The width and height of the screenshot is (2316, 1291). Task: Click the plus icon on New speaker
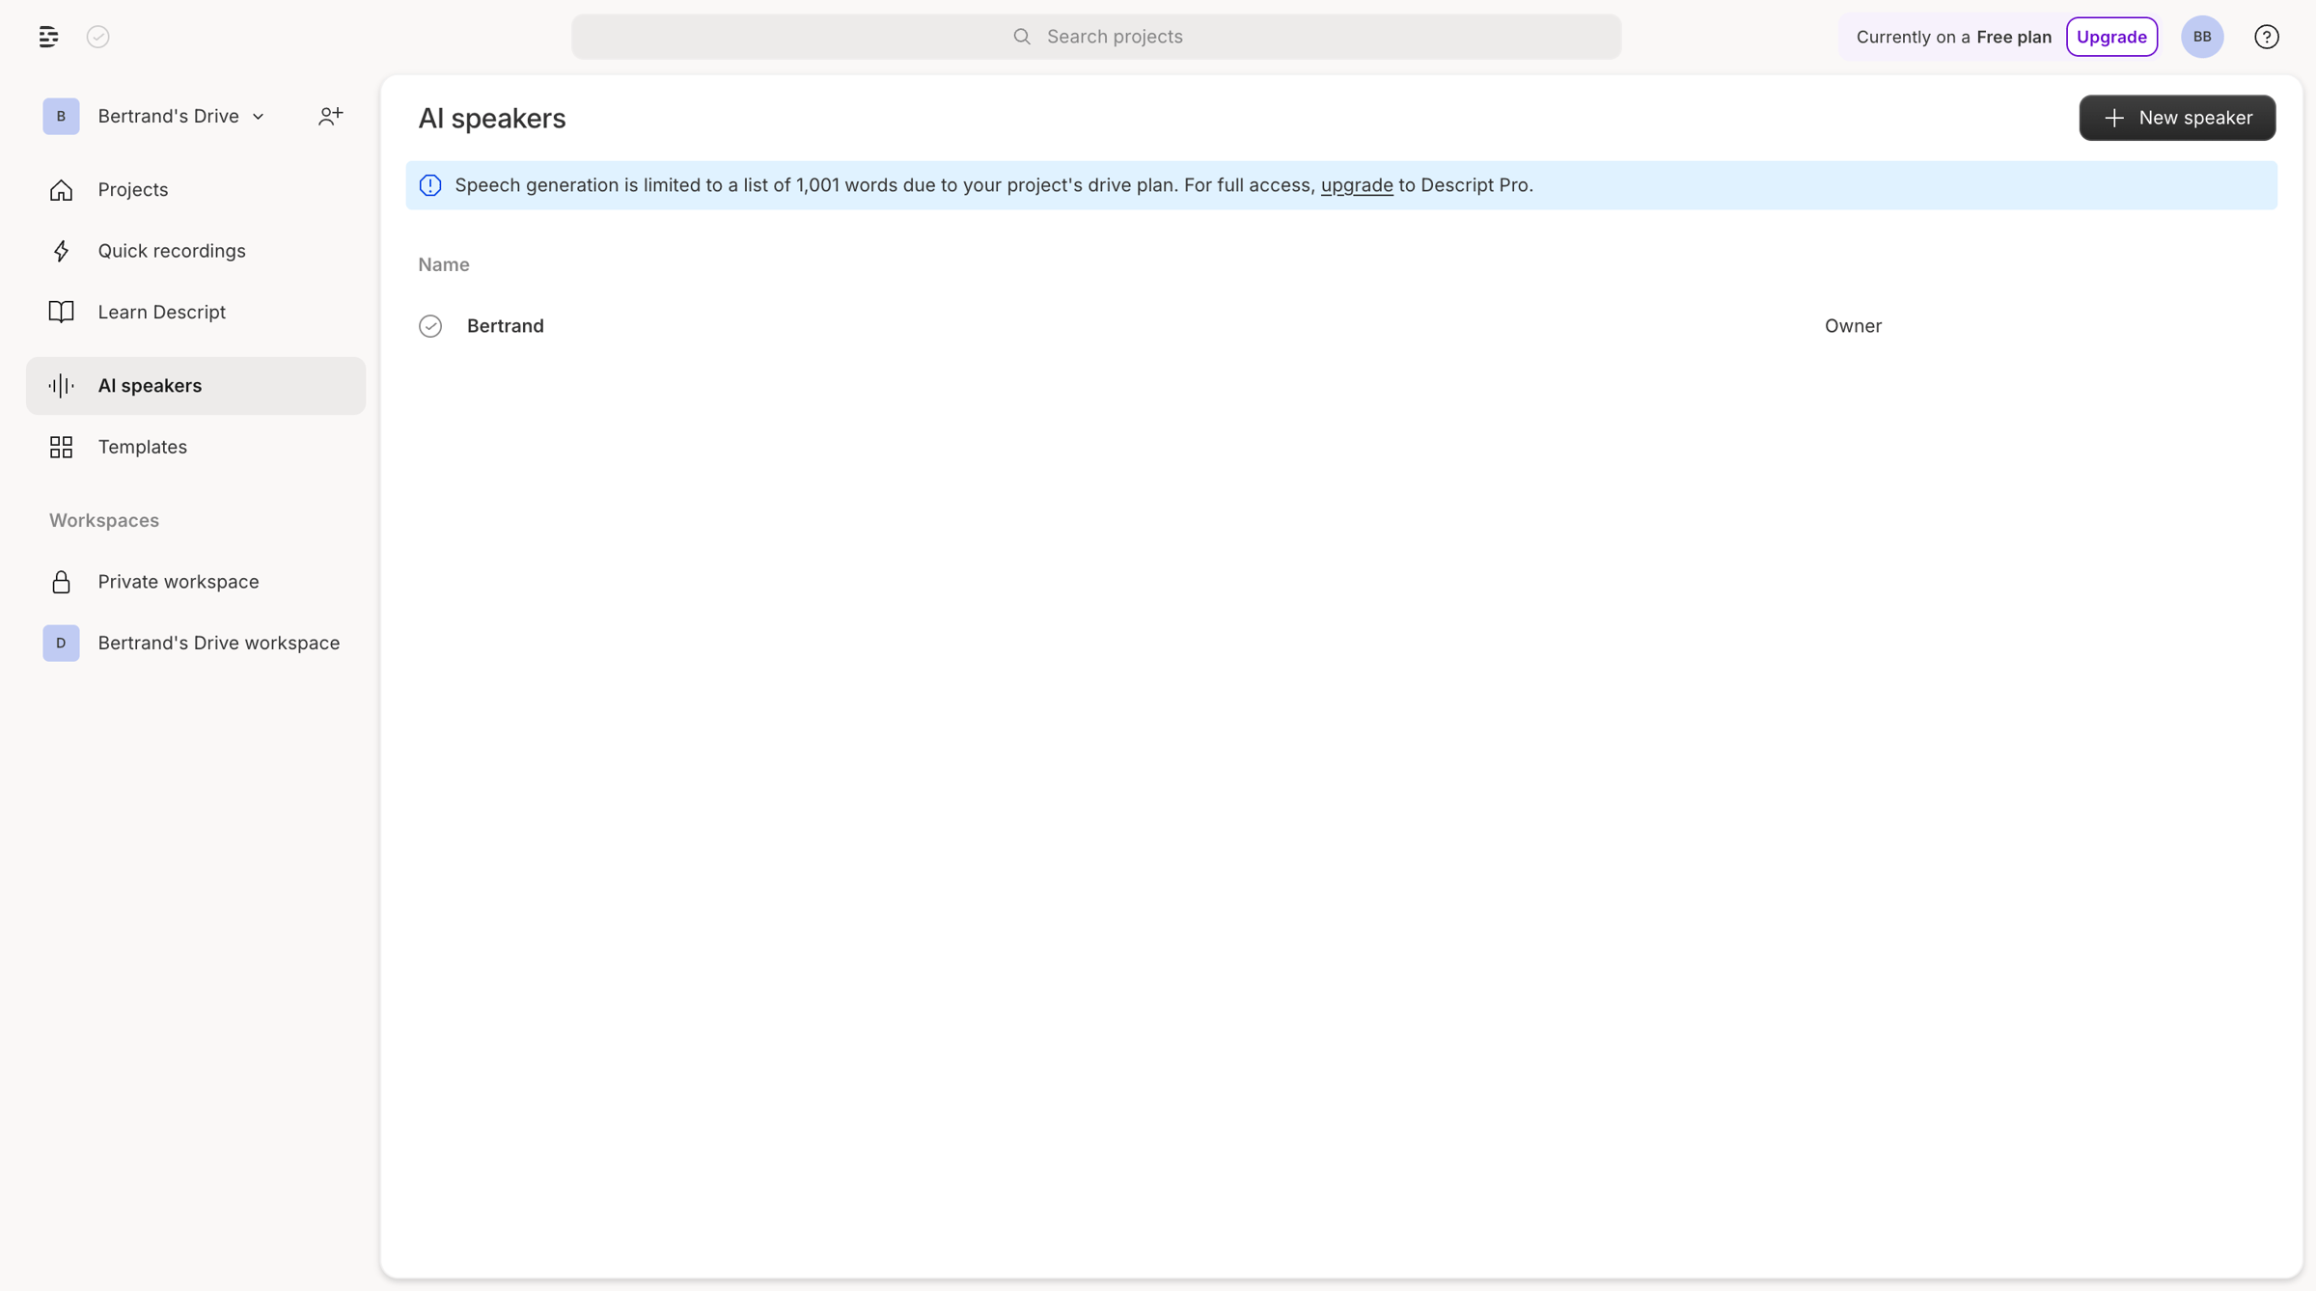pyautogui.click(x=2114, y=118)
